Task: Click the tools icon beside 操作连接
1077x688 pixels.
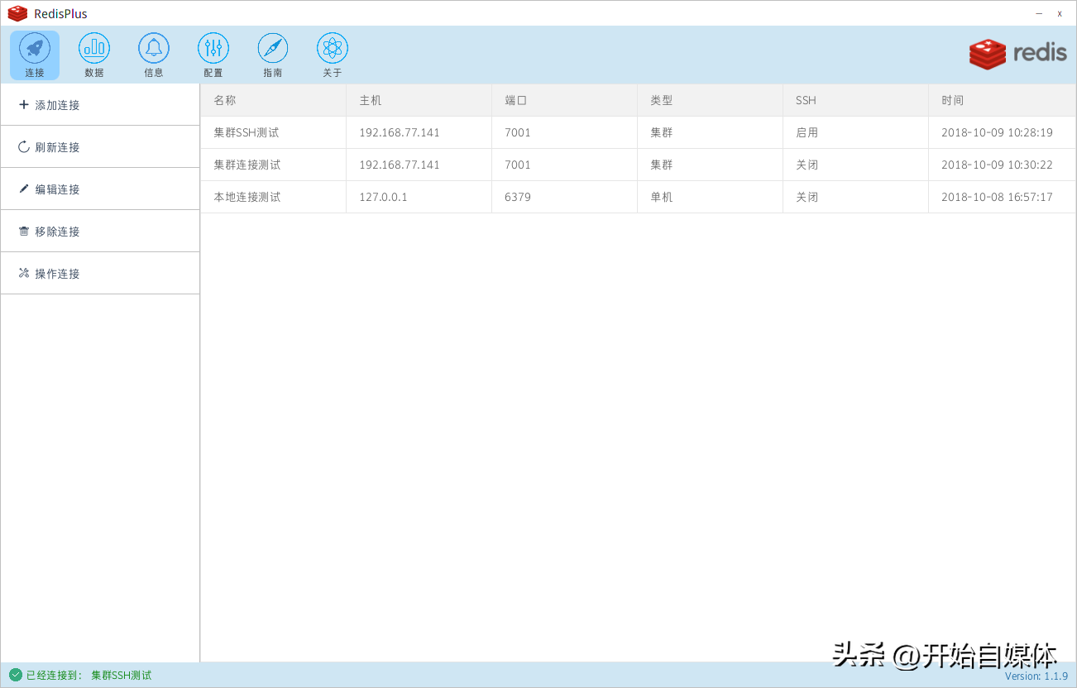Action: click(x=23, y=273)
